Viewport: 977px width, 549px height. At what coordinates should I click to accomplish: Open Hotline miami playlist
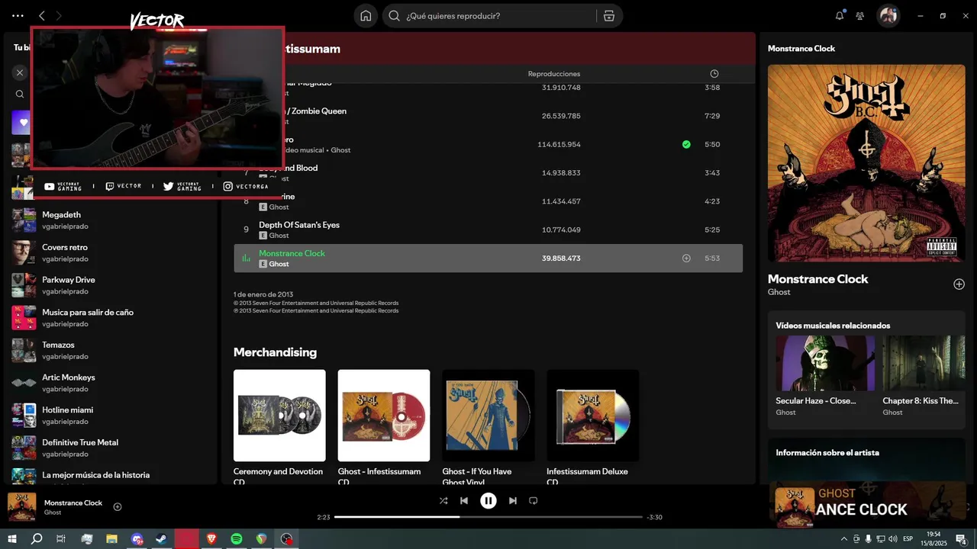112,416
